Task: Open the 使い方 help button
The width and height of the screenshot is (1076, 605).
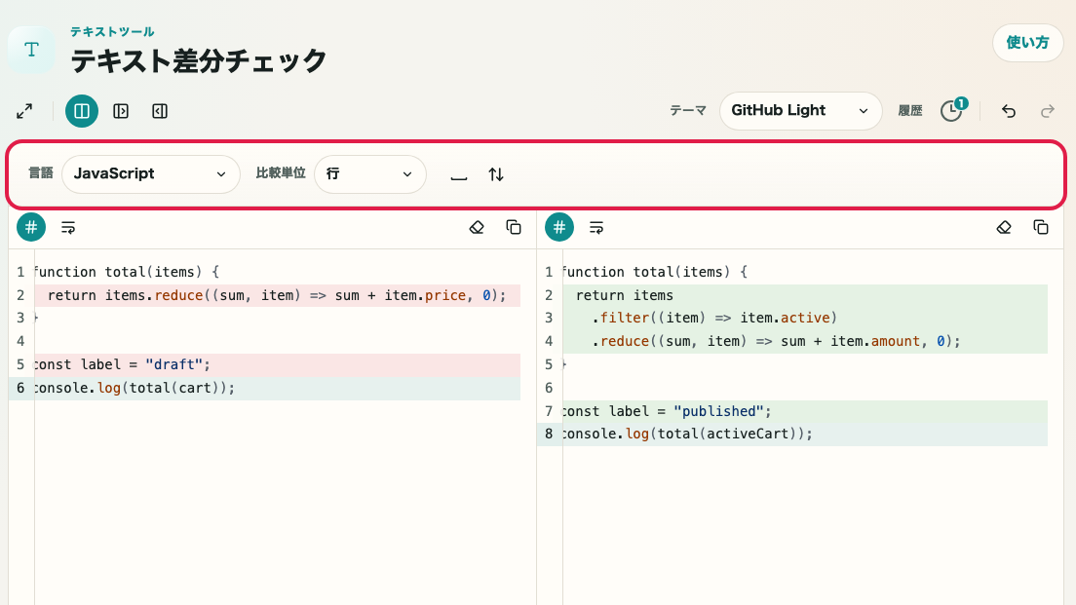Action: [x=1027, y=43]
